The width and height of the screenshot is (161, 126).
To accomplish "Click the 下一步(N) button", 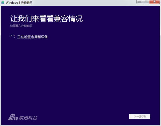I will [140, 116].
